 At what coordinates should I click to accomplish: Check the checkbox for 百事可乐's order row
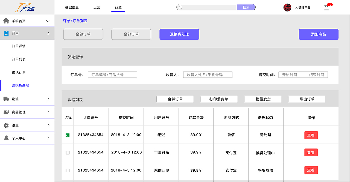[68, 153]
